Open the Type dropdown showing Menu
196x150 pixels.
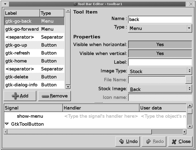[160, 28]
